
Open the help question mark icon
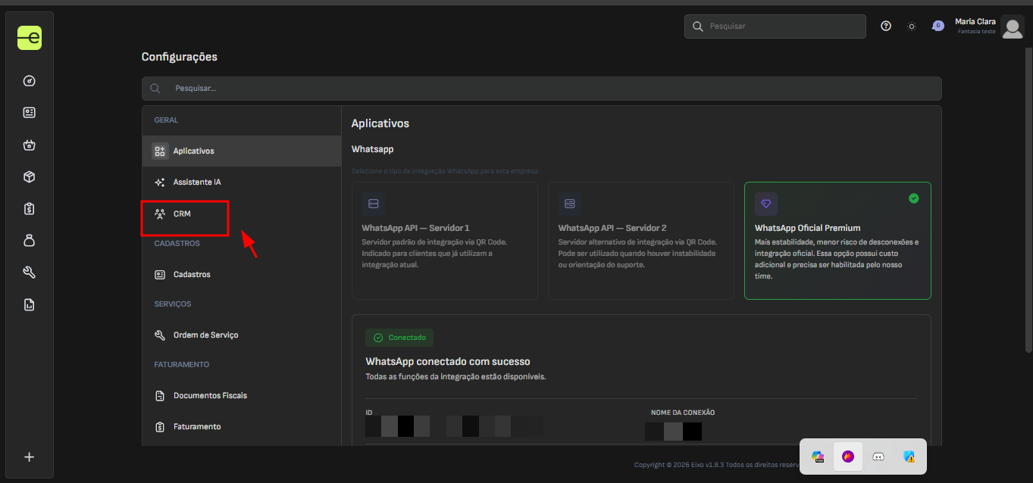pos(886,26)
